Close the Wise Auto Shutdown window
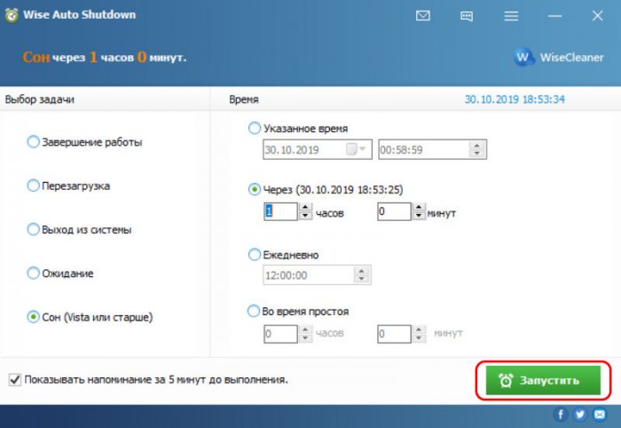The width and height of the screenshot is (621, 428). click(x=598, y=15)
